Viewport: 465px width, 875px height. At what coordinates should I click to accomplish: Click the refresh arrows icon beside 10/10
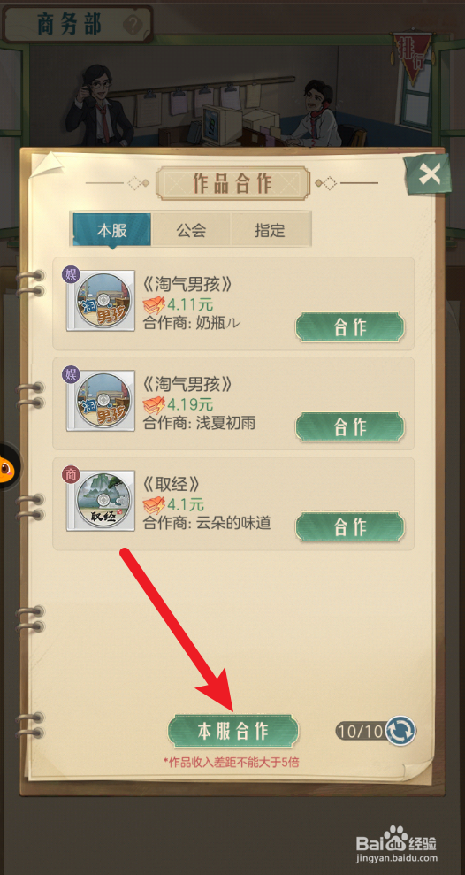click(x=400, y=731)
